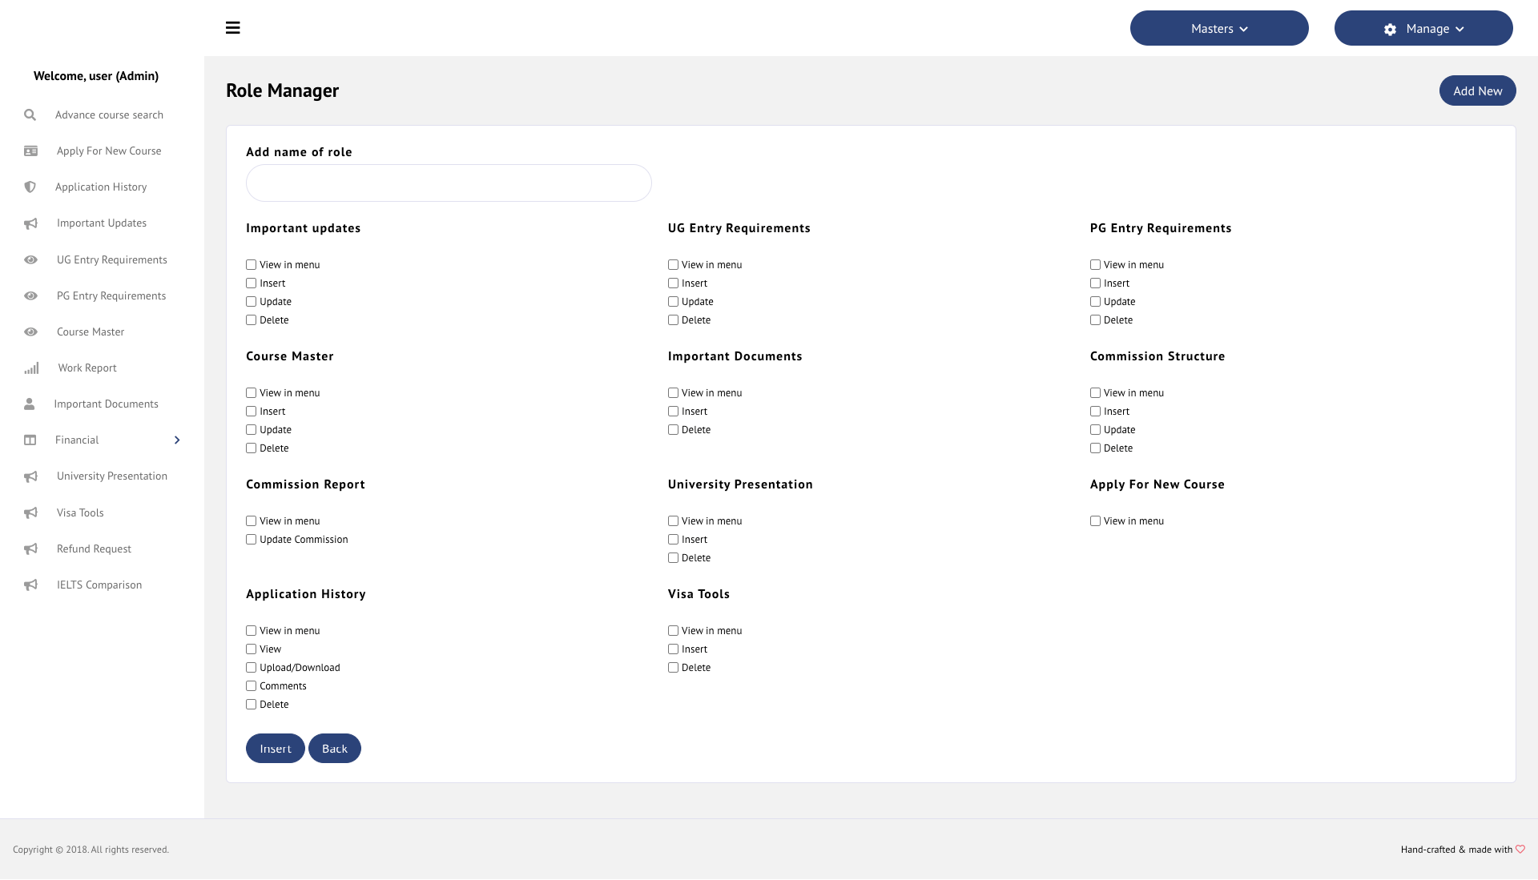Screen dimensions: 1538x880
Task: Check Upload/Download under Application History
Action: pyautogui.click(x=251, y=668)
